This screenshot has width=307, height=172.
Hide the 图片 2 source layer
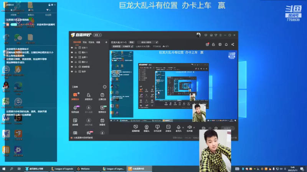(x=72, y=62)
